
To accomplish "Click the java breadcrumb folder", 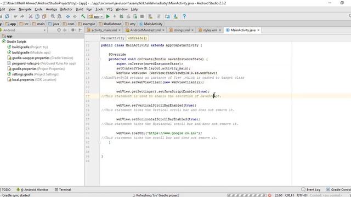I will [54, 24].
